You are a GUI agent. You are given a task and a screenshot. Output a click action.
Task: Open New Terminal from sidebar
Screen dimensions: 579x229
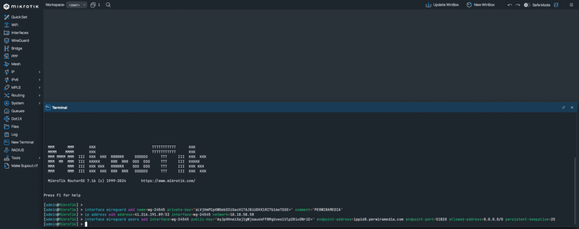pyautogui.click(x=22, y=142)
